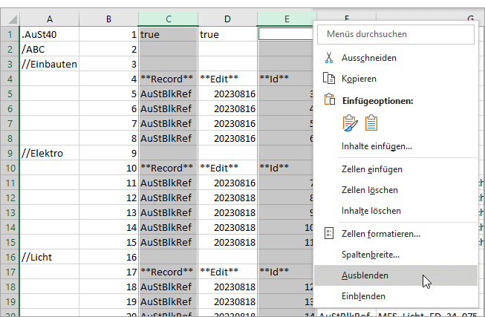
Task: Click AuStBlkRef cell in row 5
Action: point(168,94)
